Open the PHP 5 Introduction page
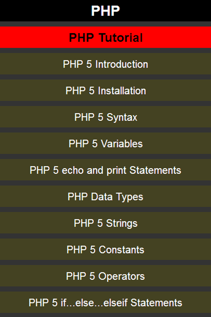211x317 pixels. tap(105, 64)
